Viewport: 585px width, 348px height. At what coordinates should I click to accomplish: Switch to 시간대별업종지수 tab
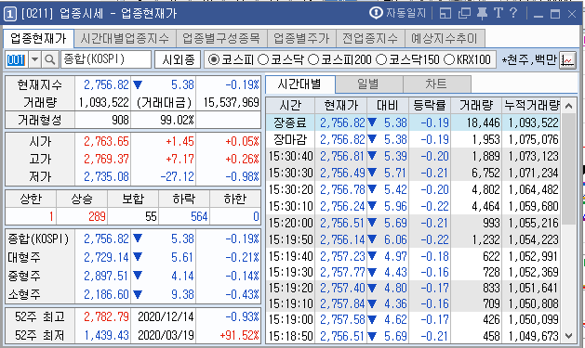coord(125,38)
